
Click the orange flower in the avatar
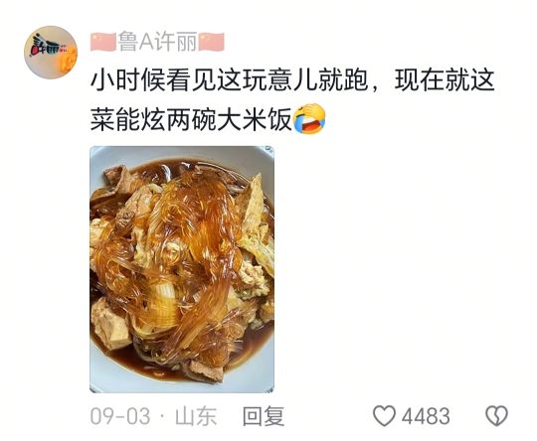(71, 56)
